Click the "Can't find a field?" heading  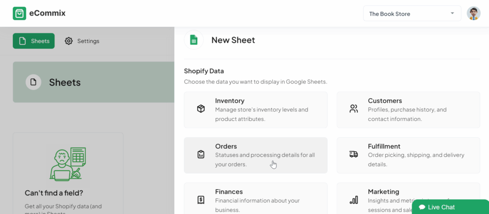54,193
